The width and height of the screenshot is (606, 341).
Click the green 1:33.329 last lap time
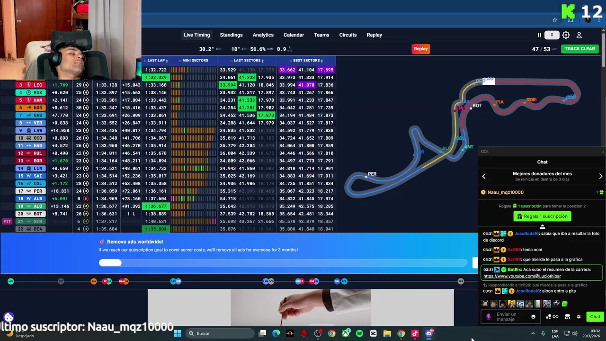point(156,77)
